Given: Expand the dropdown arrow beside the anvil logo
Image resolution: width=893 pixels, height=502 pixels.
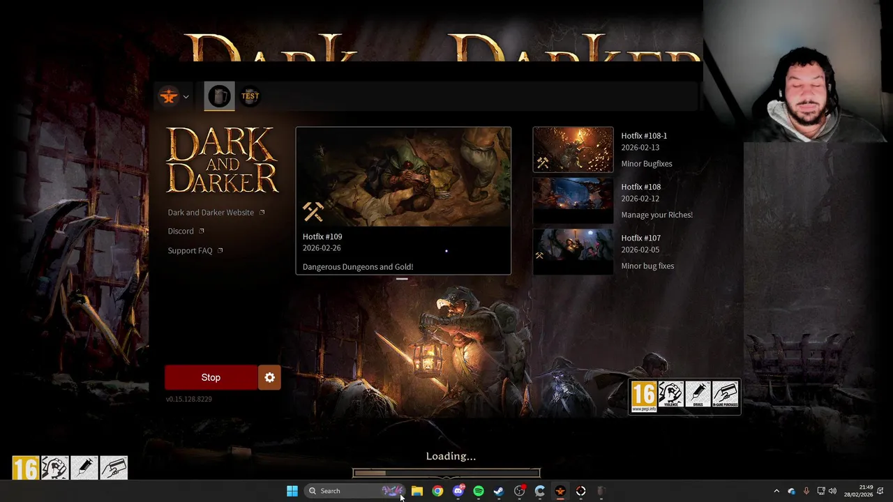Looking at the screenshot, I should click(186, 97).
